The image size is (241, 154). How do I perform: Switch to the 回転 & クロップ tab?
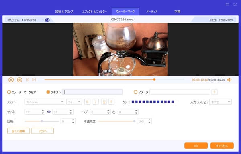[64, 12]
